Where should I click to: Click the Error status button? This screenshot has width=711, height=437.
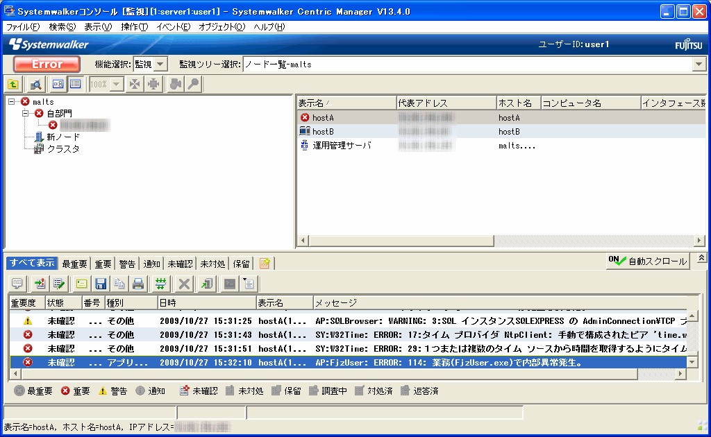pyautogui.click(x=47, y=65)
